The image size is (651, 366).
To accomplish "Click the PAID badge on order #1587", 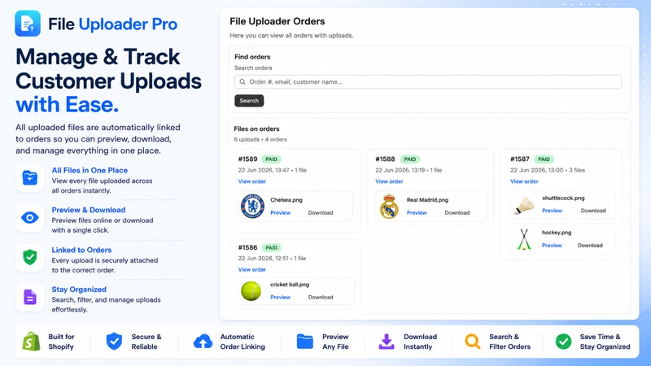I will click(x=544, y=159).
